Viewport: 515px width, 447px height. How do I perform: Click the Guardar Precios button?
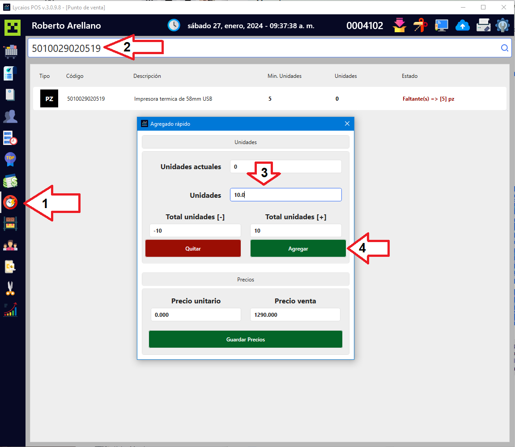tap(246, 339)
